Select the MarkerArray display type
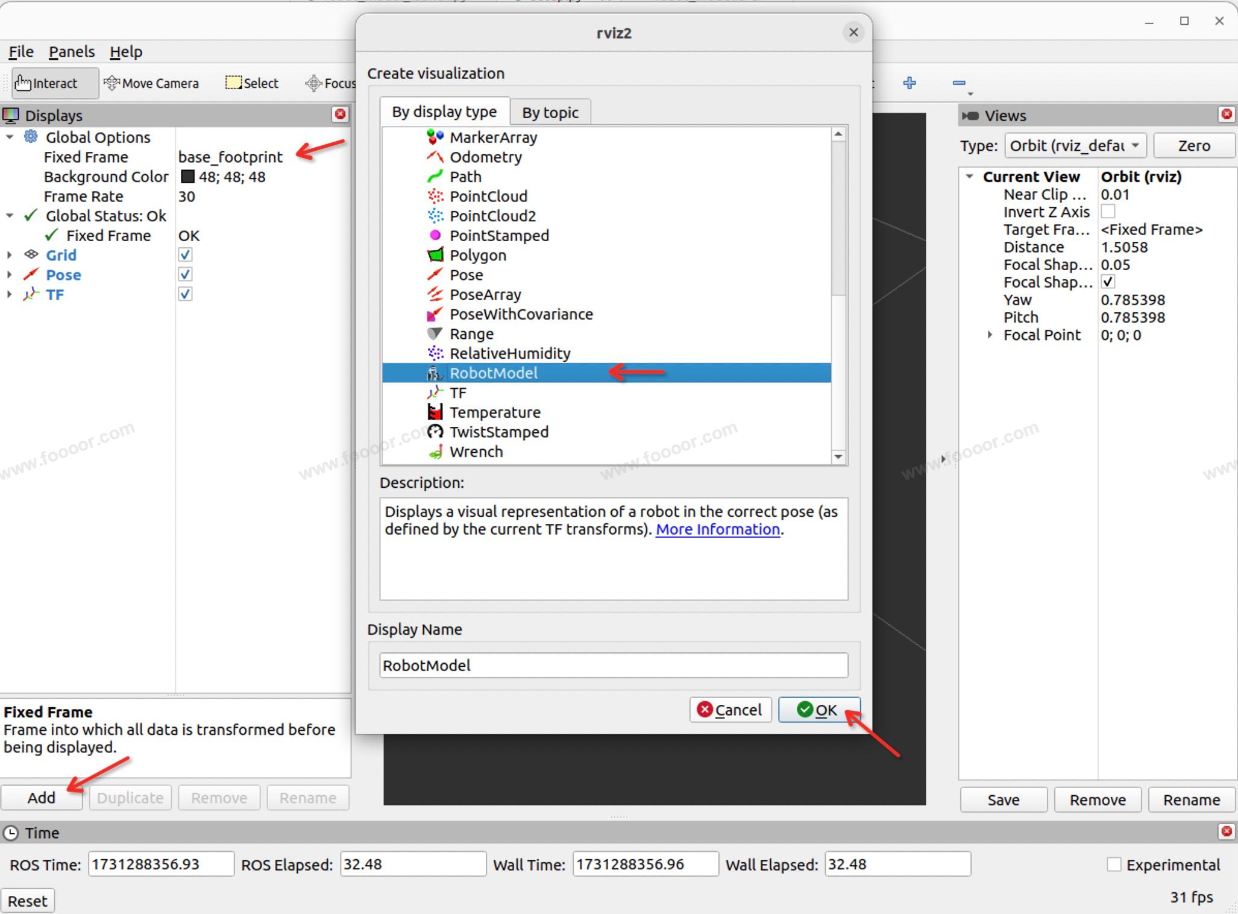Screen dimensions: 1238x914 point(492,137)
